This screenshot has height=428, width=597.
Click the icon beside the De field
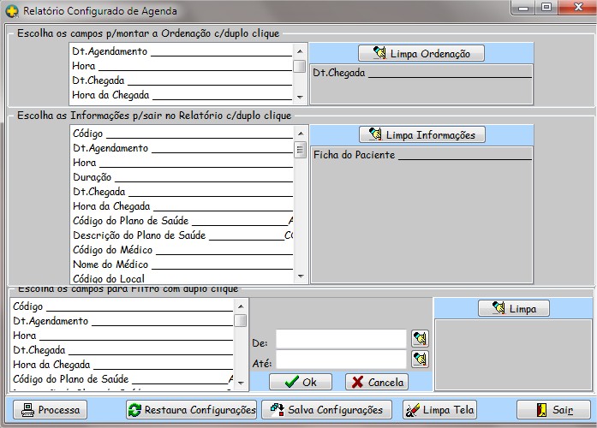point(419,339)
